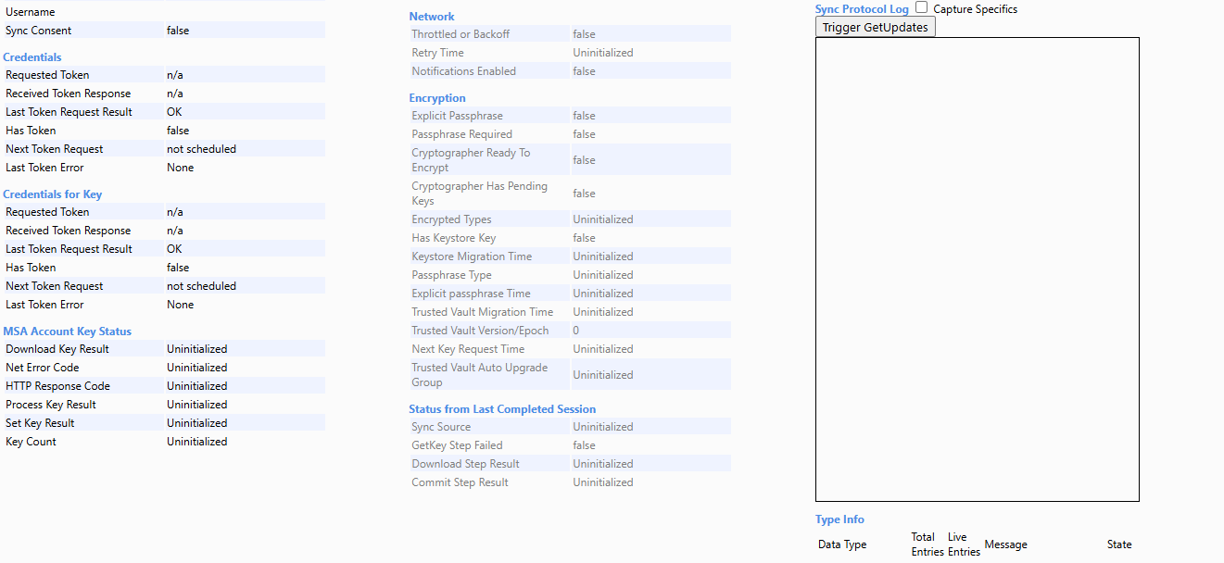Click the State column header
This screenshot has width=1224, height=563.
tap(1119, 544)
